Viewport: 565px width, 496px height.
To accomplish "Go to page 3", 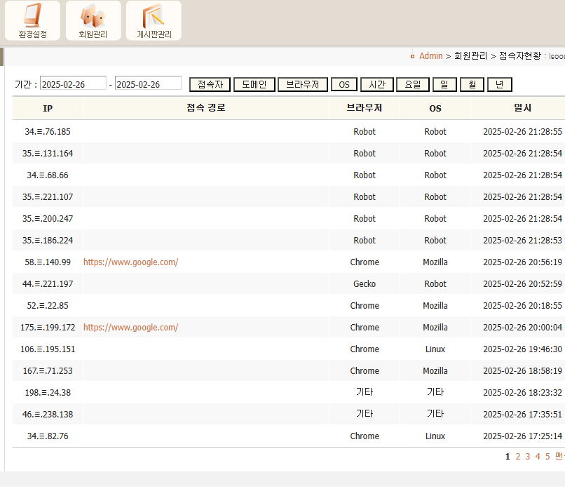I will 528,457.
